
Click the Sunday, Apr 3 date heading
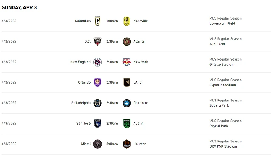pyautogui.click(x=19, y=7)
